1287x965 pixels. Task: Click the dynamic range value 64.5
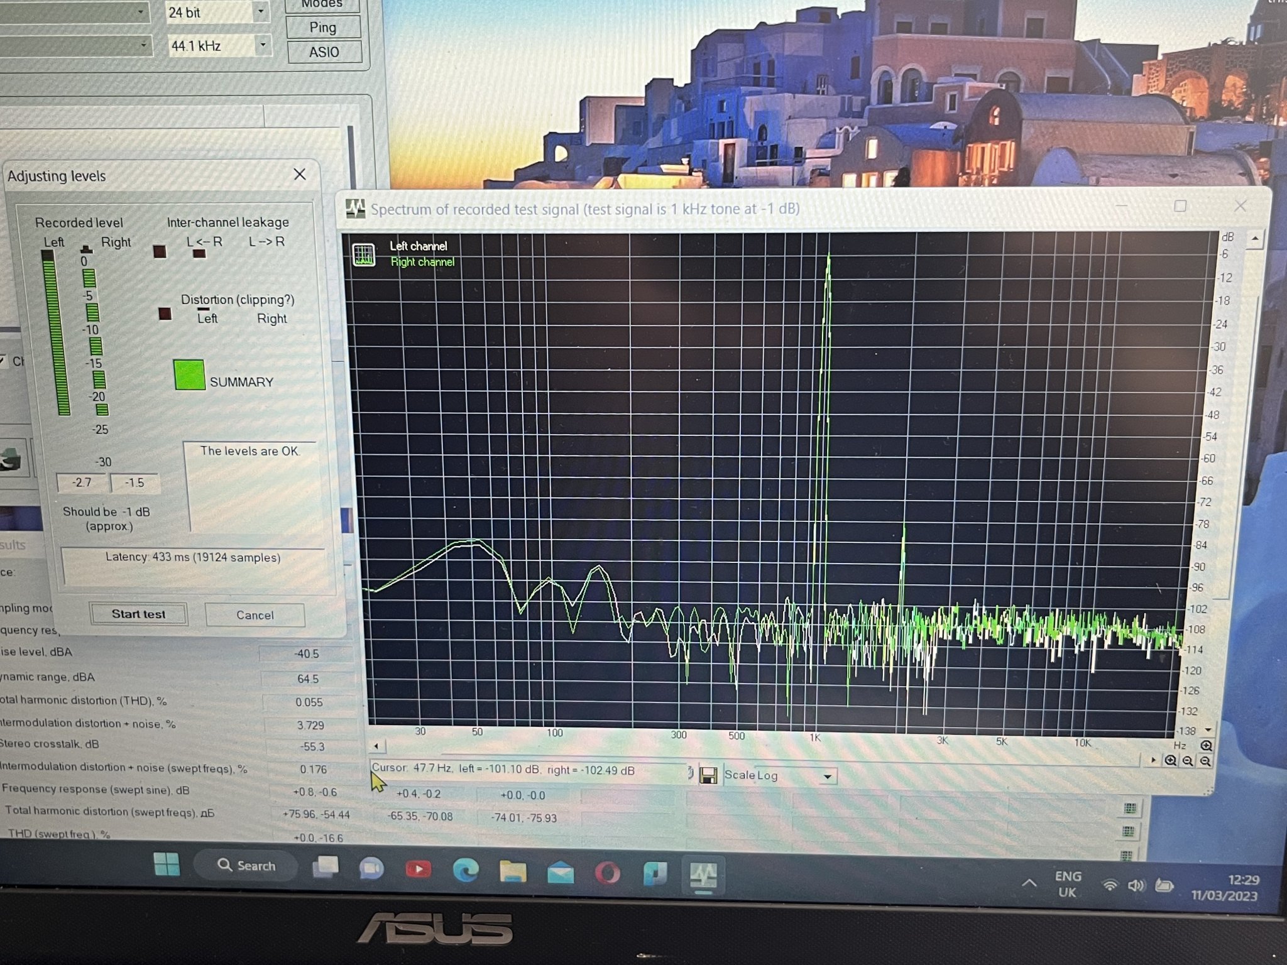point(308,679)
